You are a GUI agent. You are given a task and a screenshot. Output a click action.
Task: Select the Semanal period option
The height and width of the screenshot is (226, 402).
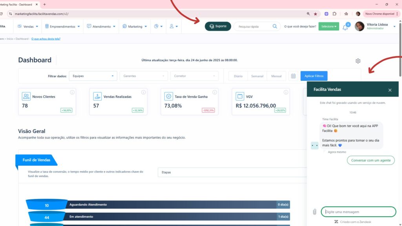pyautogui.click(x=257, y=76)
